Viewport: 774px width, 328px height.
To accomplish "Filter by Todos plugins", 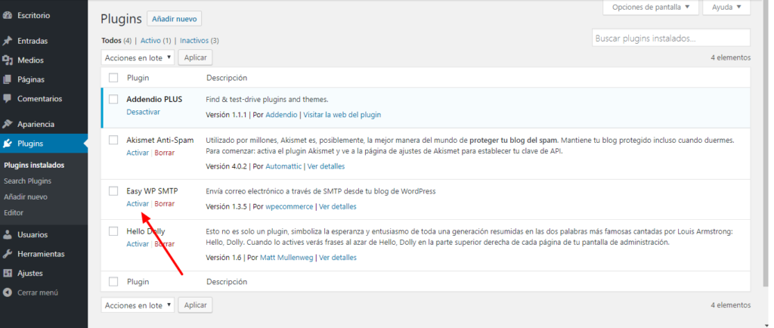I will [111, 41].
